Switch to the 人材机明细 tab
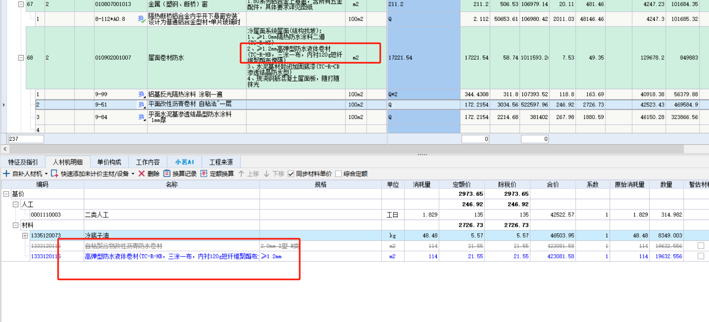Viewport: 709px width, 322px height. click(67, 162)
